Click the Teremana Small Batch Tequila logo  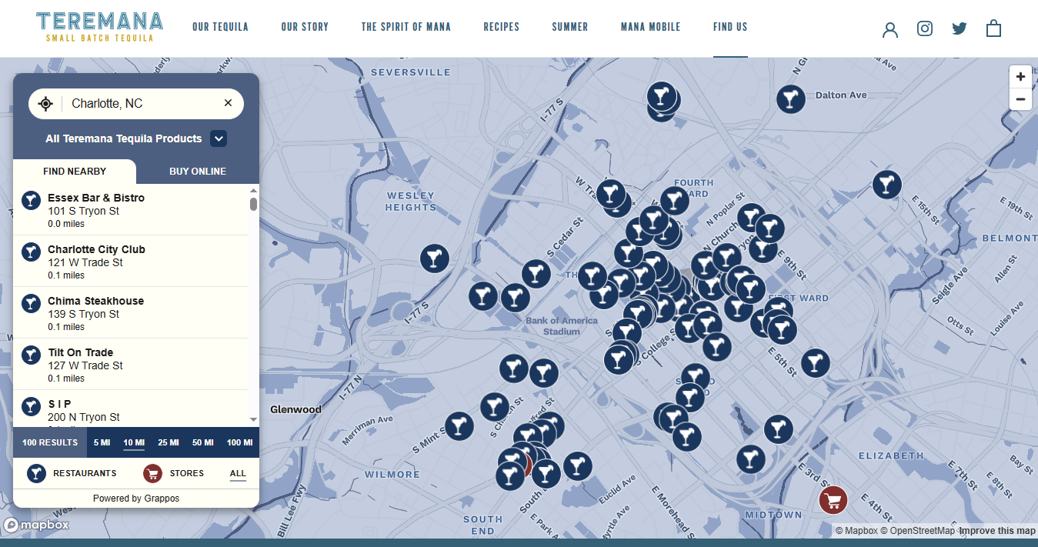pos(99,27)
